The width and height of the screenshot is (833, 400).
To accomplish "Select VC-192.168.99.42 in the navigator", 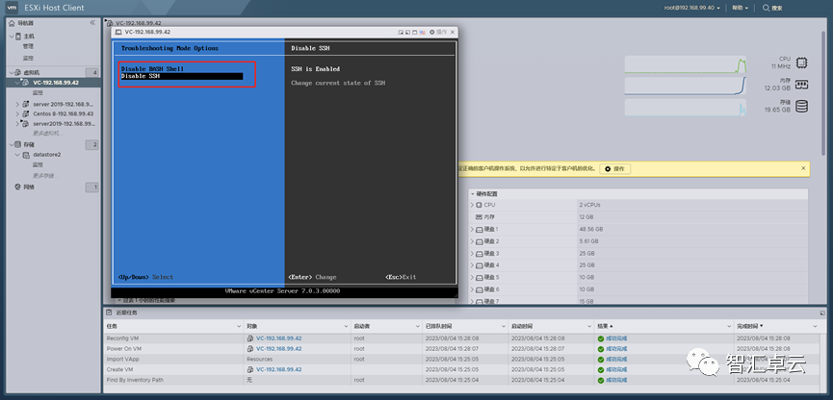I will click(56, 83).
